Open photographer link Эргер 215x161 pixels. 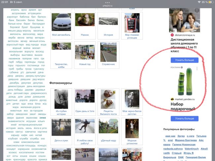(181, 136)
